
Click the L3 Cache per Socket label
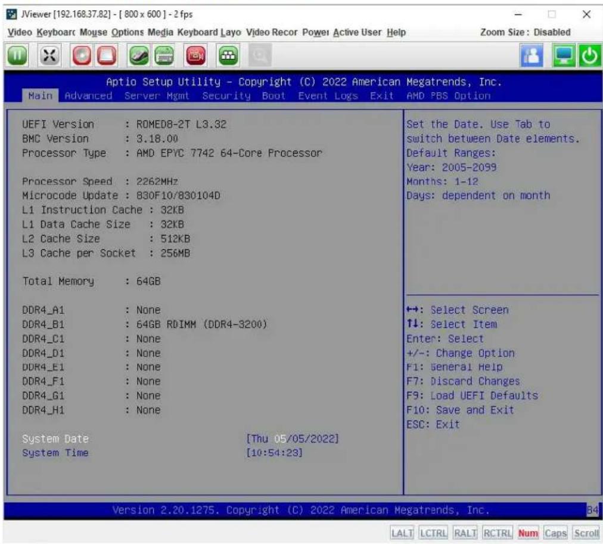point(79,253)
